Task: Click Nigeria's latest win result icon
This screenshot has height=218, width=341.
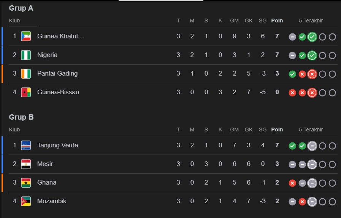Action: [x=312, y=55]
